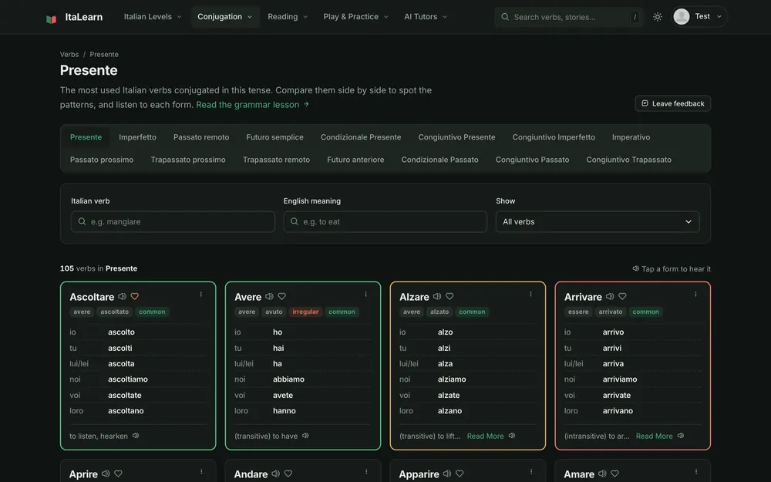The width and height of the screenshot is (771, 482).
Task: Play audio for the Arrivare verb title
Action: (610, 297)
